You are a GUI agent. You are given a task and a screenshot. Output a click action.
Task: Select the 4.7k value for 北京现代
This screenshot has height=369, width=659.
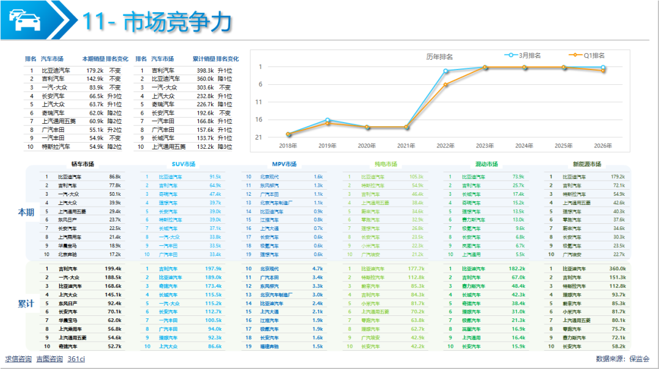pos(318,268)
